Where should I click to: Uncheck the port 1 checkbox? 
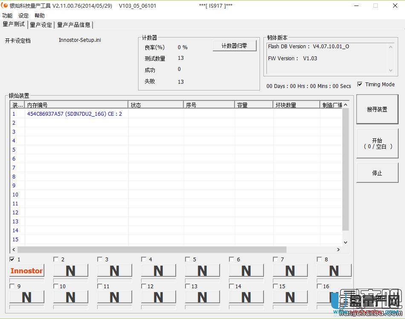click(x=12, y=259)
